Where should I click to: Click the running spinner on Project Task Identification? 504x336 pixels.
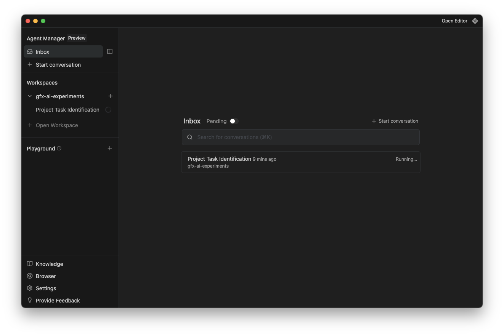(x=108, y=109)
